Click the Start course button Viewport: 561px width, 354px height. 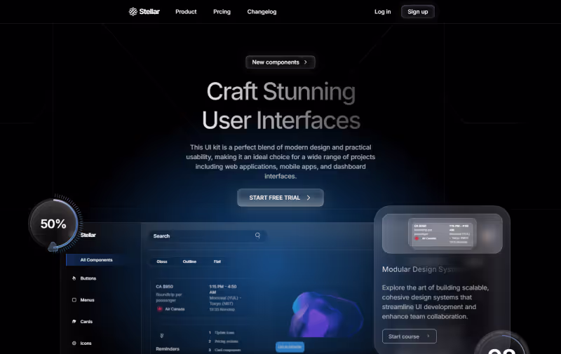point(410,336)
